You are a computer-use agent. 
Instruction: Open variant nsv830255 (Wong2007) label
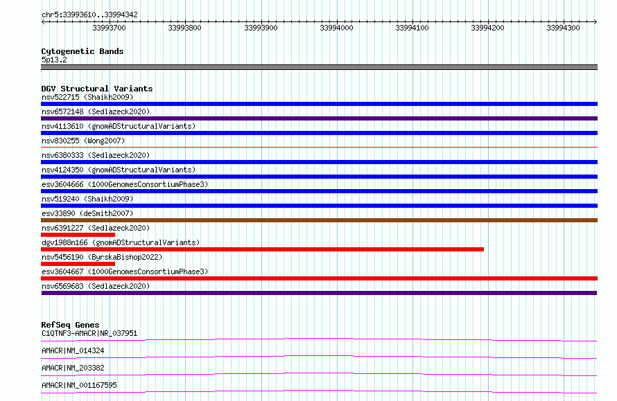click(83, 141)
